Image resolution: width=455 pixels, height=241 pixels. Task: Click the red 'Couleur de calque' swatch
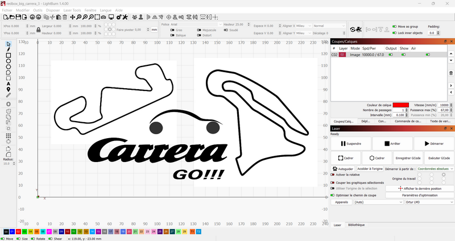click(x=401, y=105)
